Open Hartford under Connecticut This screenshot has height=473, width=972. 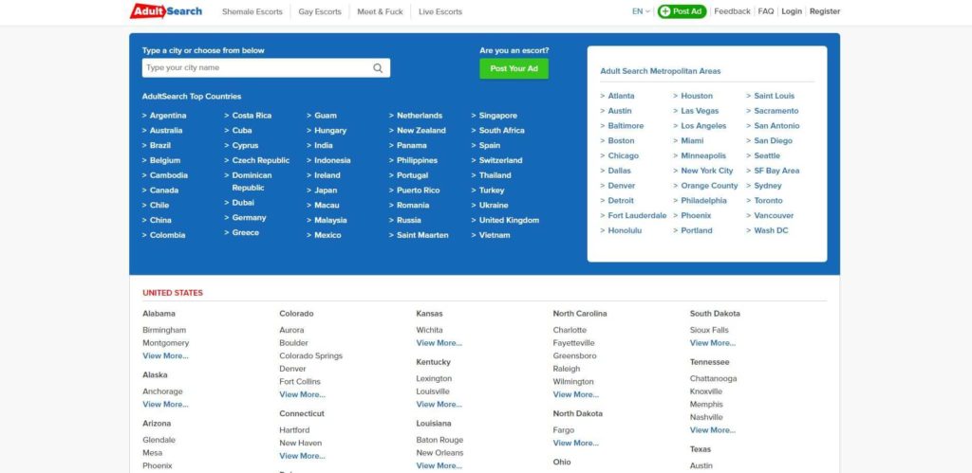point(294,430)
